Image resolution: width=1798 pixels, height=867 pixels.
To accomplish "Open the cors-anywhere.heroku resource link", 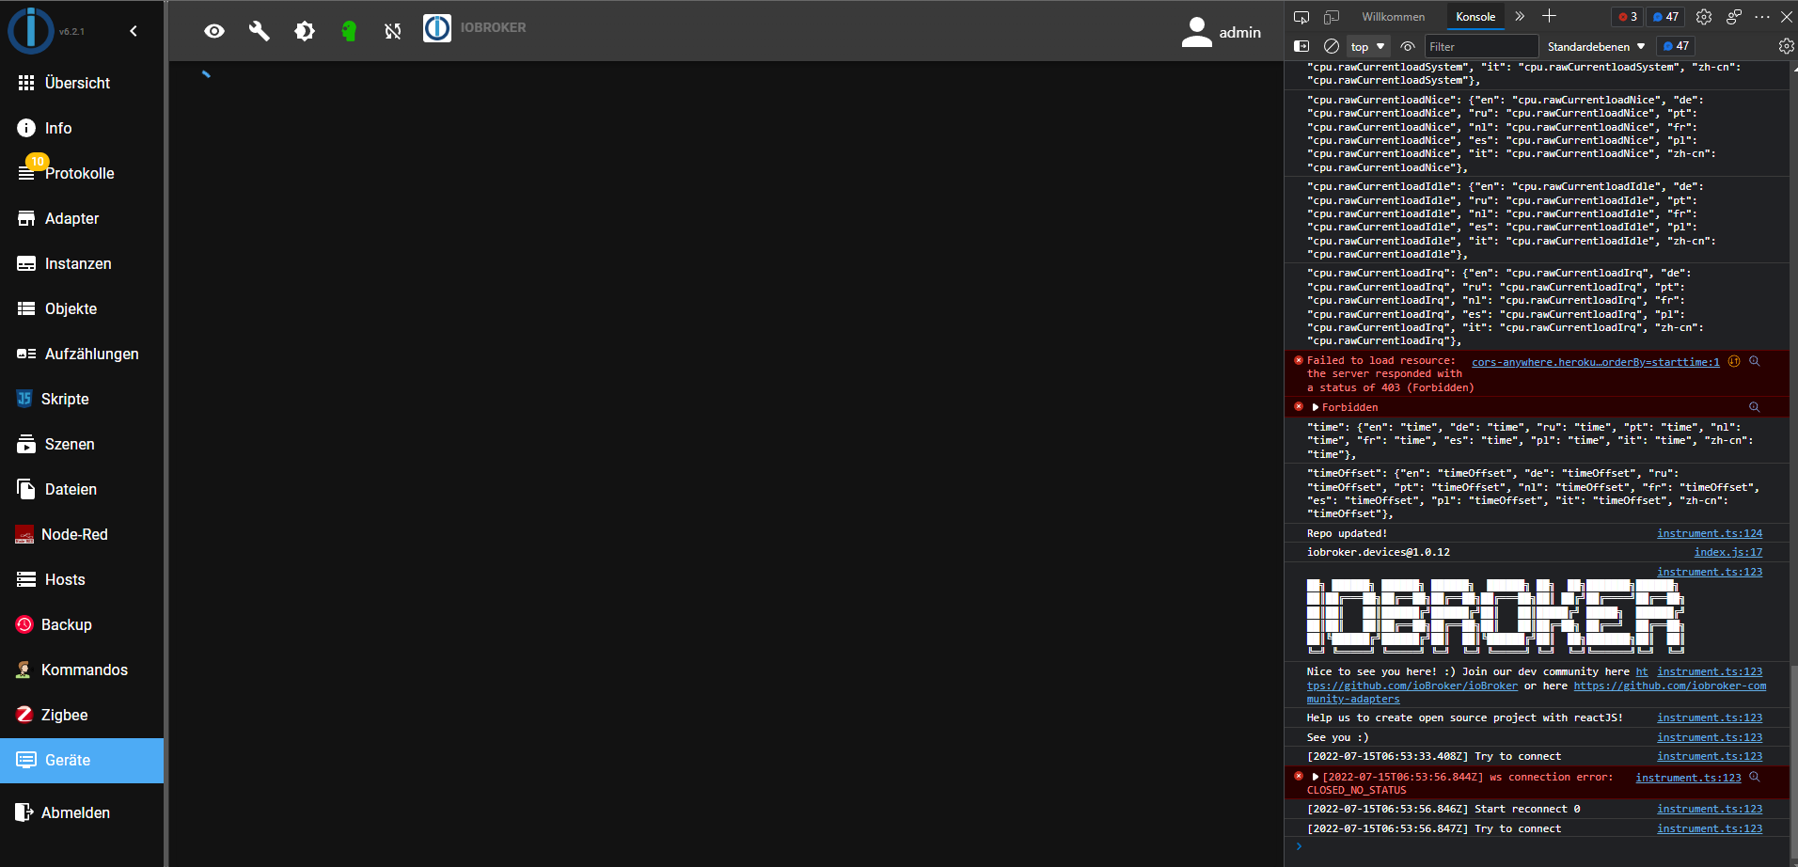I will coord(1596,361).
